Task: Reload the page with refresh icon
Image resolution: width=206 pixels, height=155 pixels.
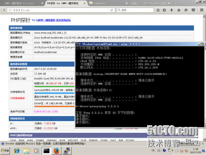Action: [112, 10]
